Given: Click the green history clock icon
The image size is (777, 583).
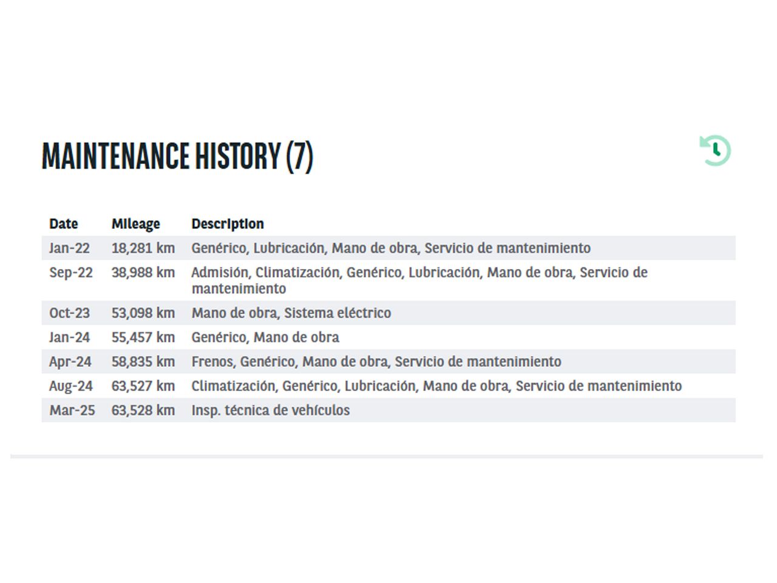Looking at the screenshot, I should coord(715,150).
